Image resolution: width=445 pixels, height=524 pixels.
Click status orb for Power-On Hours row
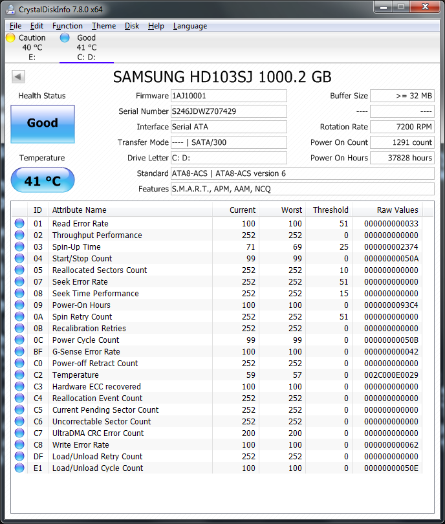click(19, 305)
